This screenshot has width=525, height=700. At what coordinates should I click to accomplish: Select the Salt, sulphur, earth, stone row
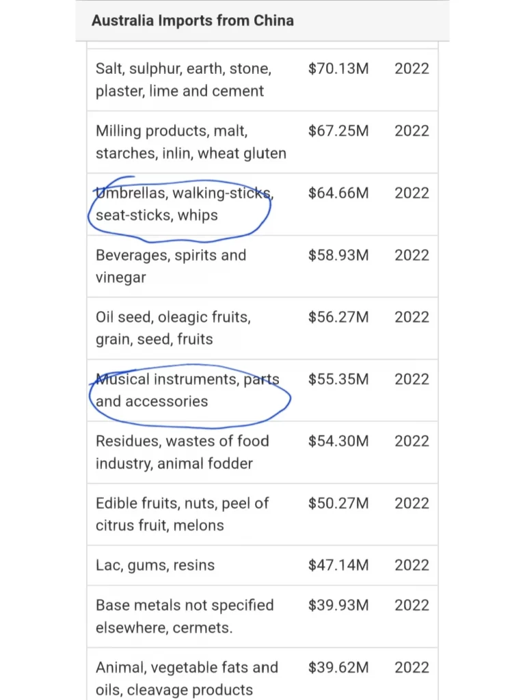(262, 80)
